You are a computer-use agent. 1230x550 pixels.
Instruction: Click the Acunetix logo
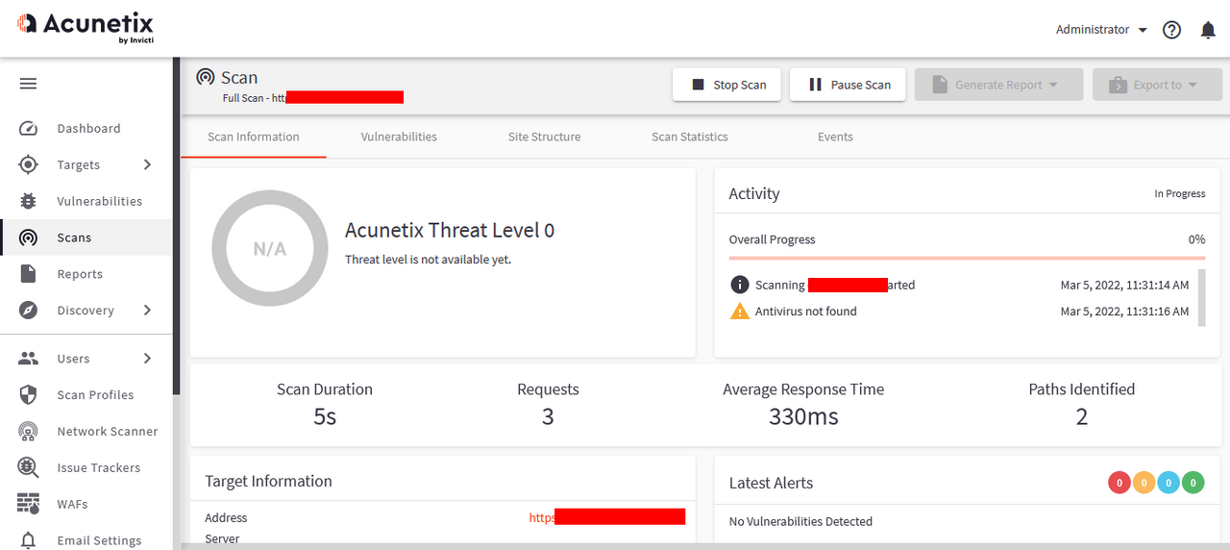tap(86, 28)
